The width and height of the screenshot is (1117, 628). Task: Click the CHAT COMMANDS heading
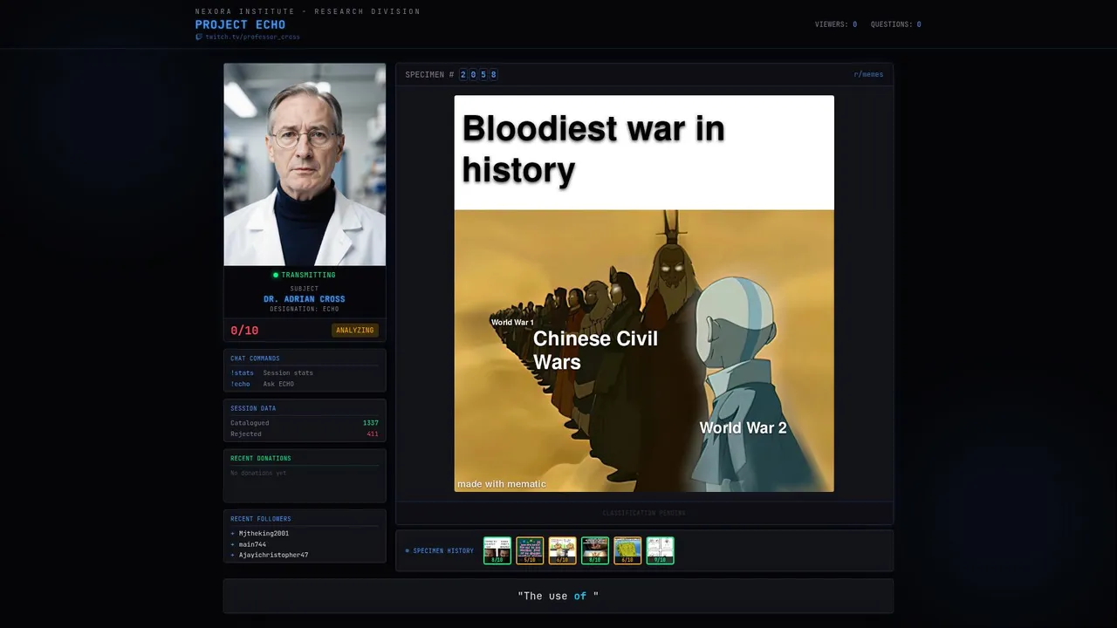tap(255, 358)
